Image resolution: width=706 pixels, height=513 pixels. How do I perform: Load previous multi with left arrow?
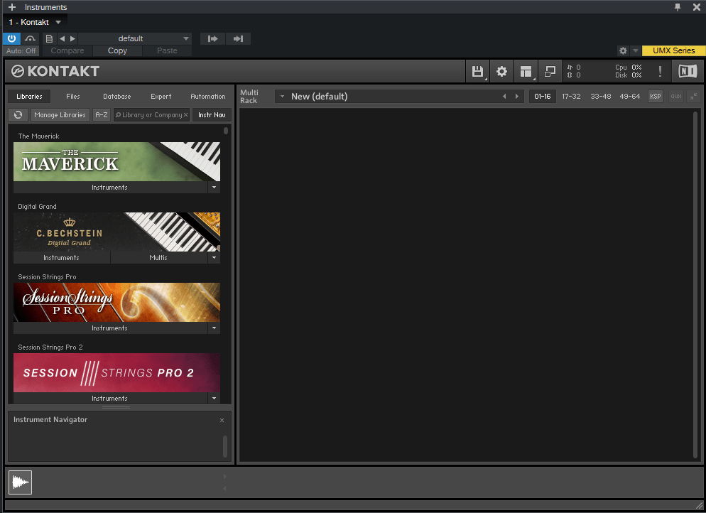point(504,97)
